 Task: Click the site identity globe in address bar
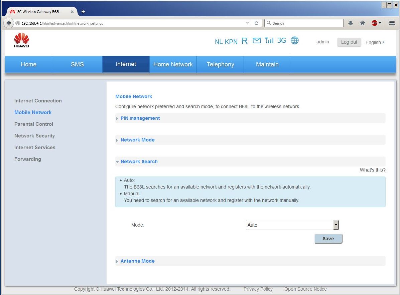point(18,23)
